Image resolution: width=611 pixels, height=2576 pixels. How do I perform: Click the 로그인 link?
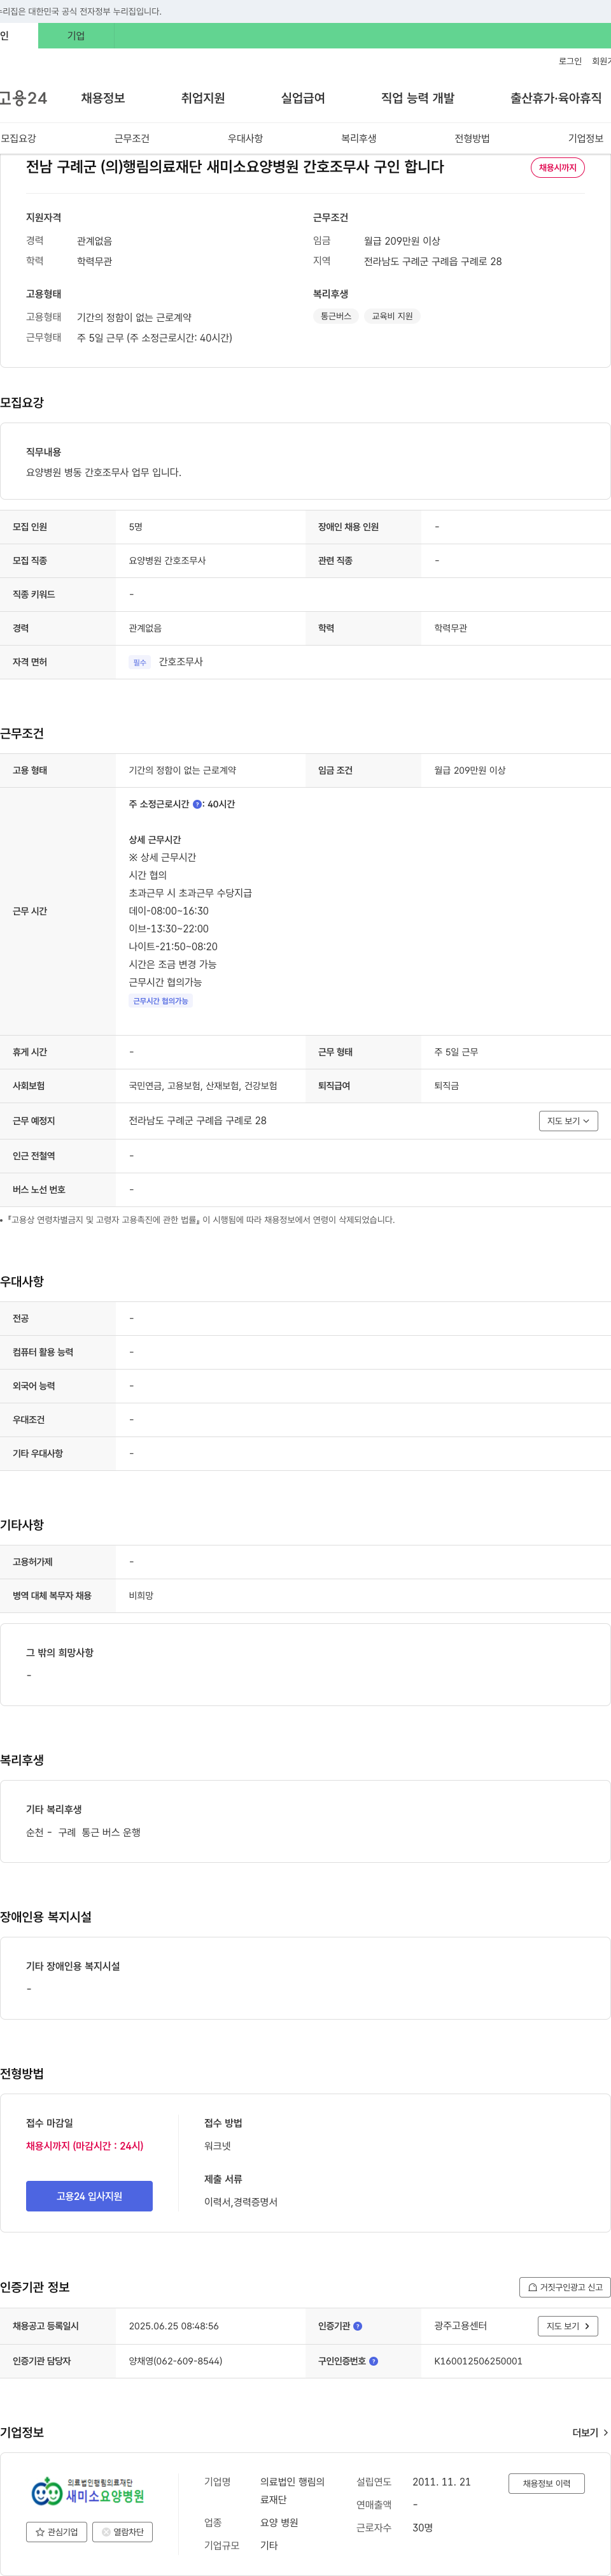click(569, 61)
